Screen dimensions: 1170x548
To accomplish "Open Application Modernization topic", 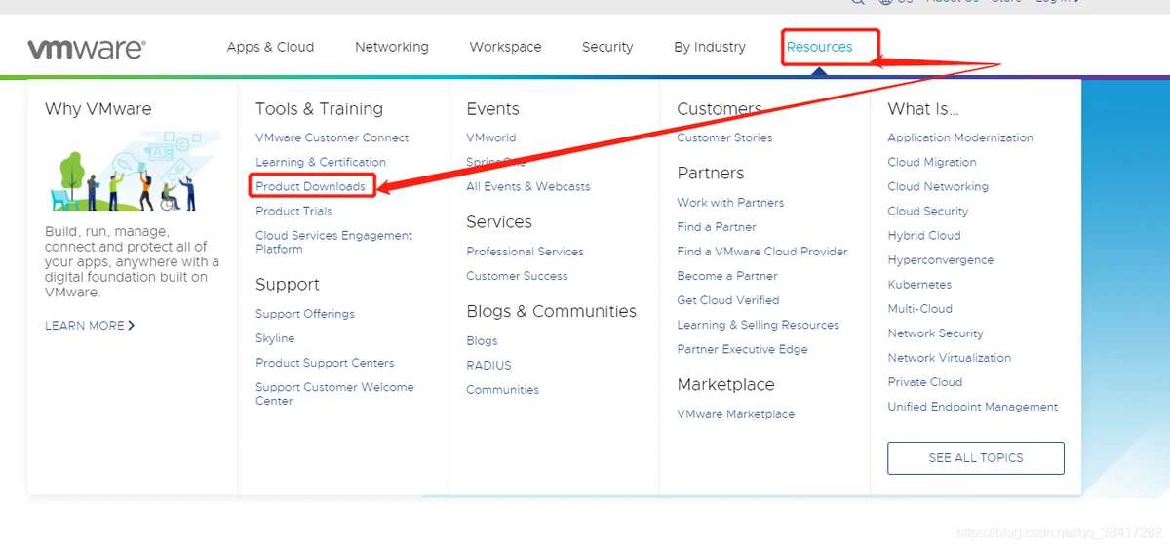I will click(960, 137).
